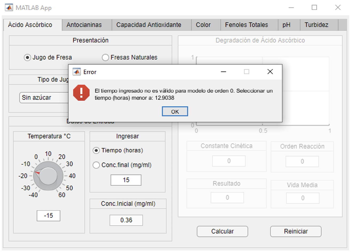Open the Antocianinas tab

(84, 25)
